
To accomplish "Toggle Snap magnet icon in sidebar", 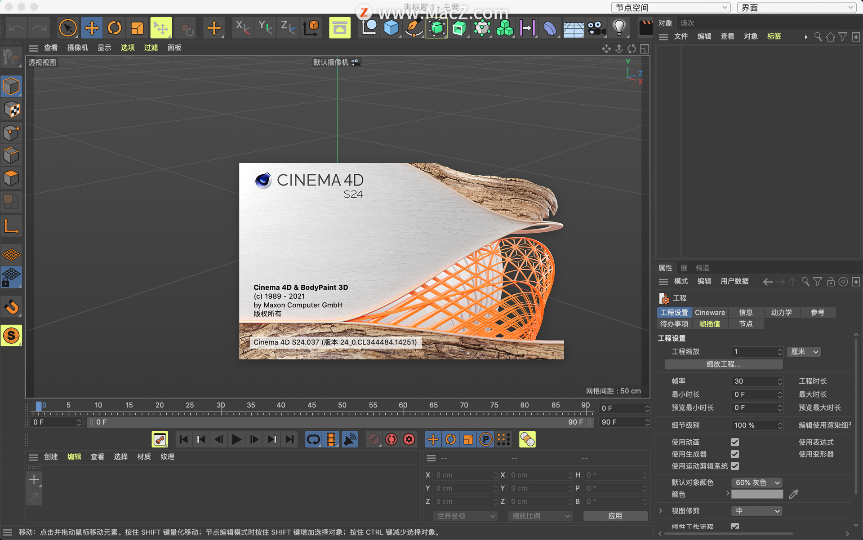I will tap(11, 307).
